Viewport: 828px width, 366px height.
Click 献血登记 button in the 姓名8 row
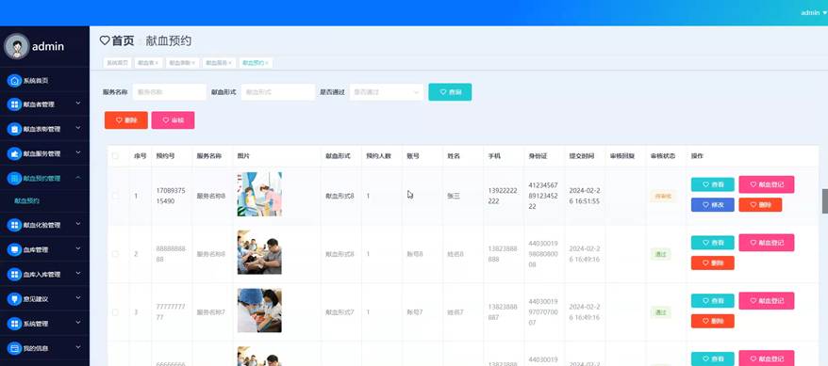[766, 243]
